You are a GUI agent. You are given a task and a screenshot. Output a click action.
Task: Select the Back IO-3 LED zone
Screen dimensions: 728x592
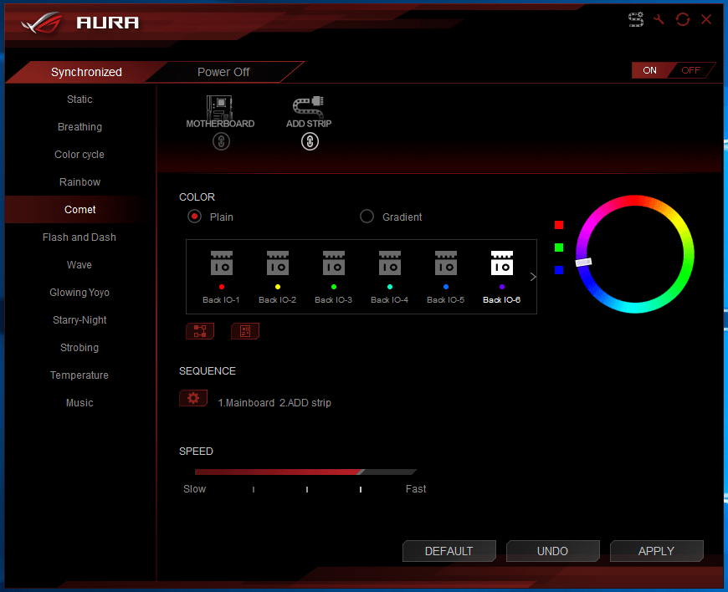coord(333,277)
